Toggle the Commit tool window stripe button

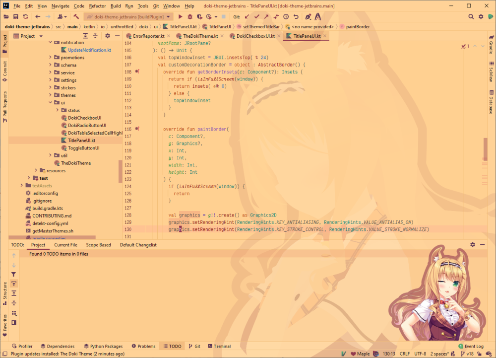[5, 72]
